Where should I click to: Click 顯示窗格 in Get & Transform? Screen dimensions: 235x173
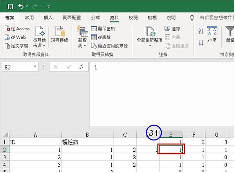pyautogui.click(x=103, y=29)
